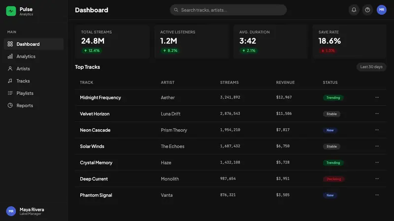Sort by the ARTIST column header
394x221 pixels.
tap(167, 83)
